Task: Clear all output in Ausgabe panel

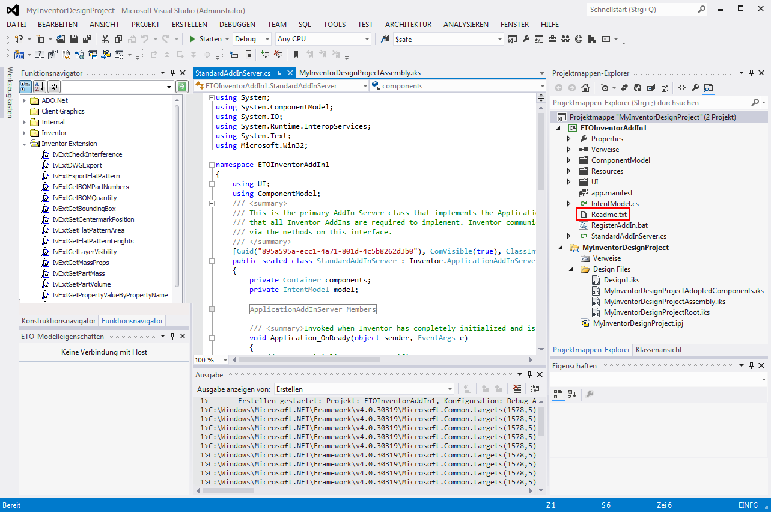Action: click(517, 389)
